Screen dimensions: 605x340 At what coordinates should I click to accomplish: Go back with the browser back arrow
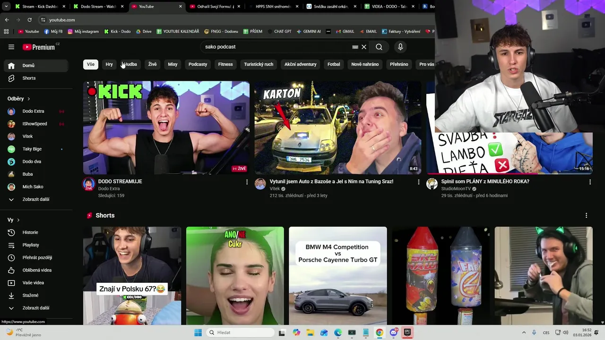(7, 20)
